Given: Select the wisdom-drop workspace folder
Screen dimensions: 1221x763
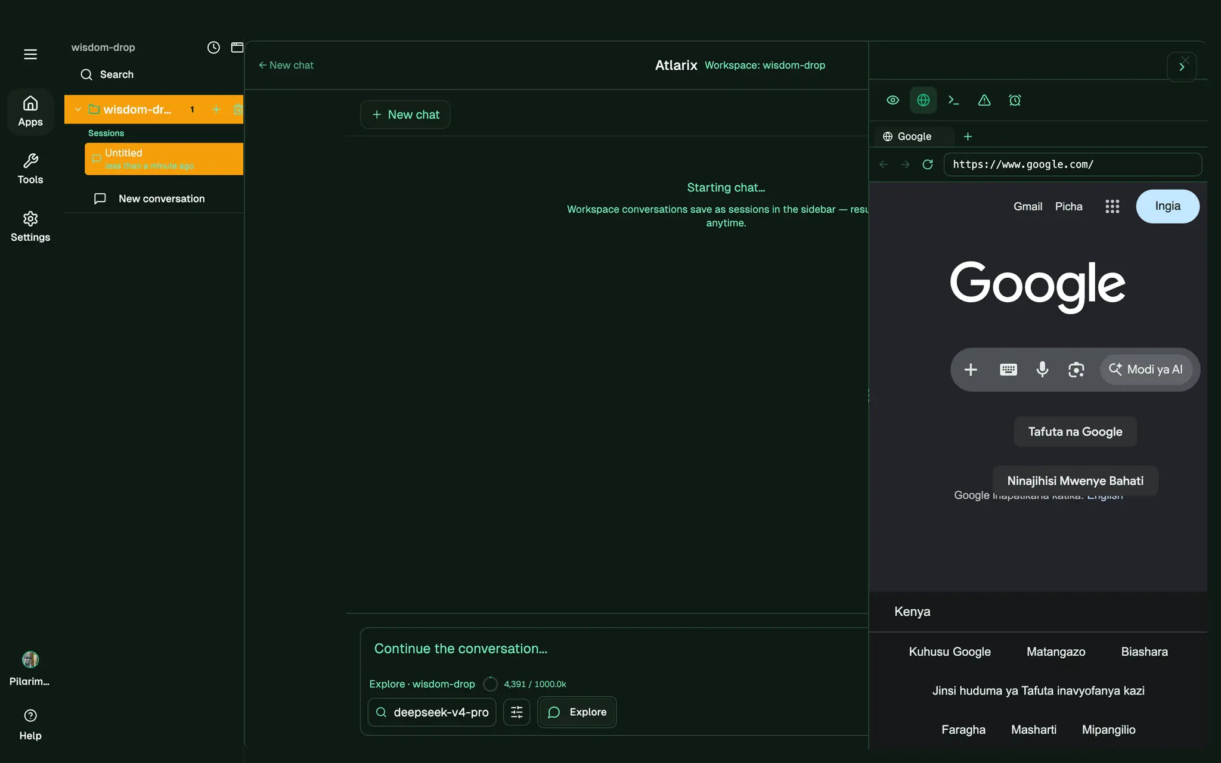Looking at the screenshot, I should tap(137, 110).
